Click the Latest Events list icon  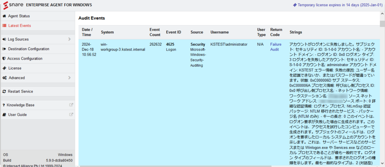coord(4,26)
